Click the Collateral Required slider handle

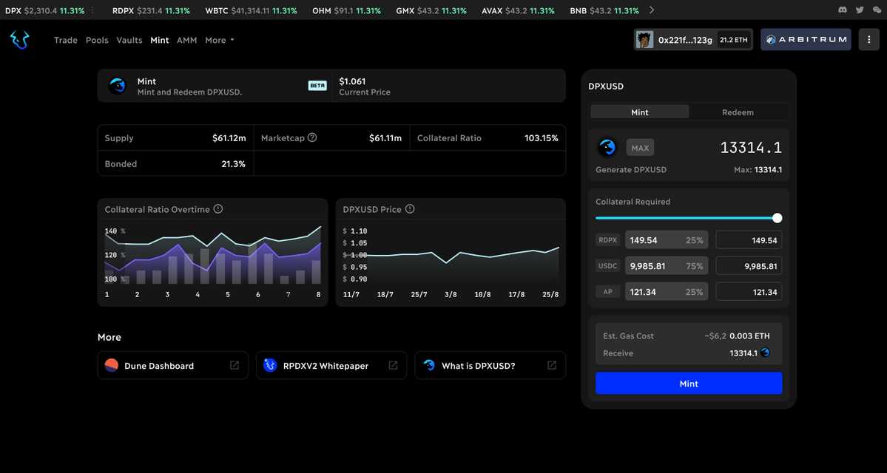tap(777, 218)
